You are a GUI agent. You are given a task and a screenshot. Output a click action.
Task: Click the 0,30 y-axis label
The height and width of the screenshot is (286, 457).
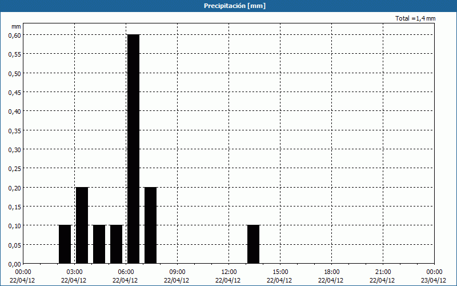tap(15, 149)
